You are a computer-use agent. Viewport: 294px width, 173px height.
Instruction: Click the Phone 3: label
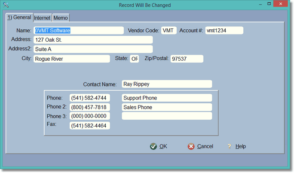pyautogui.click(x=57, y=116)
